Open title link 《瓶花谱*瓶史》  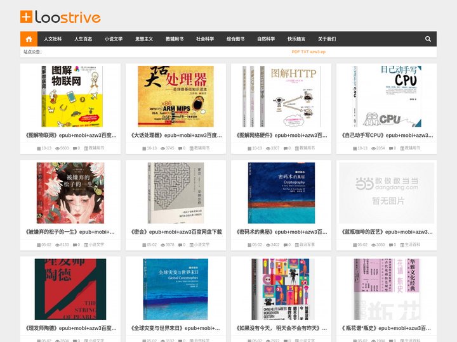(x=386, y=328)
